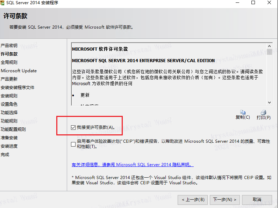Image resolution: width=278 pixels, height=208 pixels.
Task: Click the license text scrollbar thumb
Action: (x=269, y=52)
